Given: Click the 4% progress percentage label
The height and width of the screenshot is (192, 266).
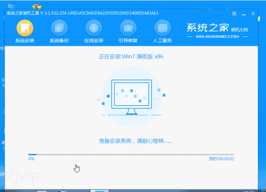Looking at the screenshot, I should pyautogui.click(x=31, y=159).
